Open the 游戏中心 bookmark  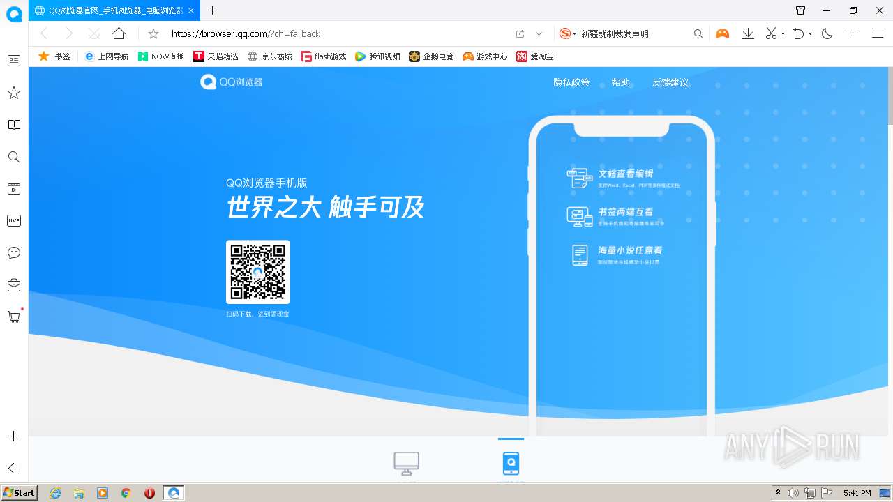point(485,56)
